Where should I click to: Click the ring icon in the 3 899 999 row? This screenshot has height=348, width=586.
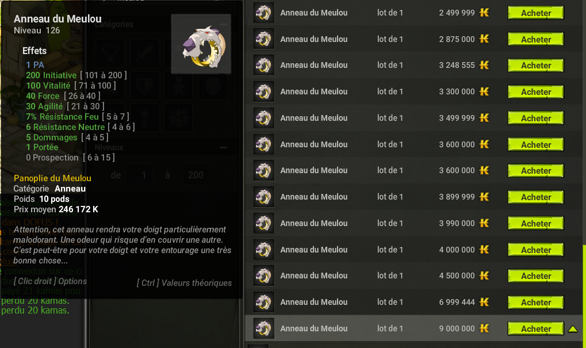(x=264, y=197)
